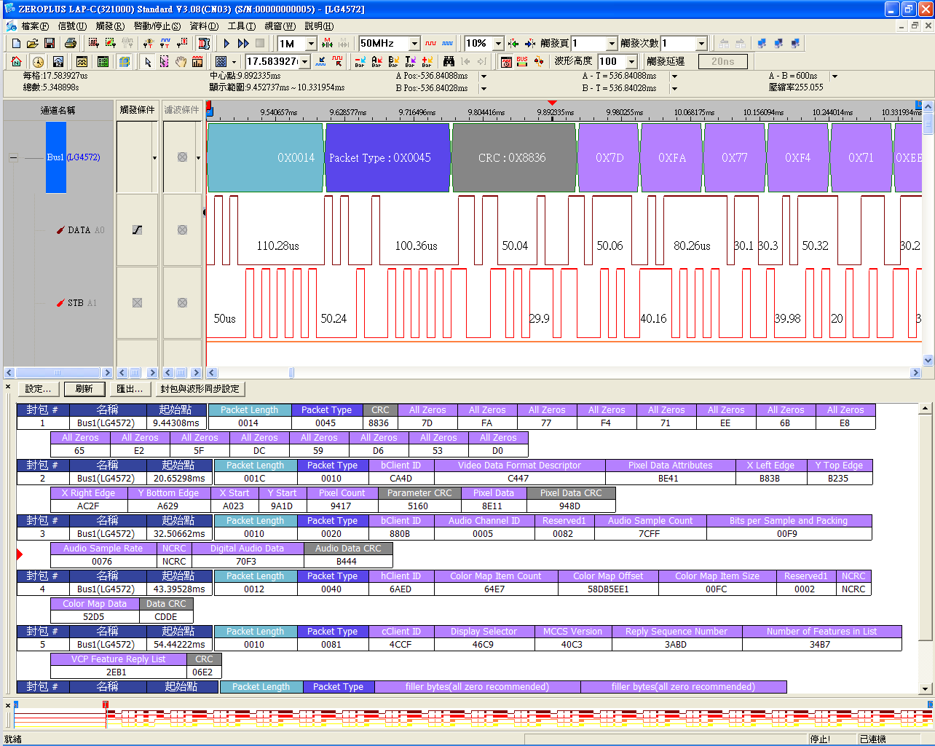This screenshot has height=746, width=935.
Task: Click the 設定... settings button
Action: 38,389
